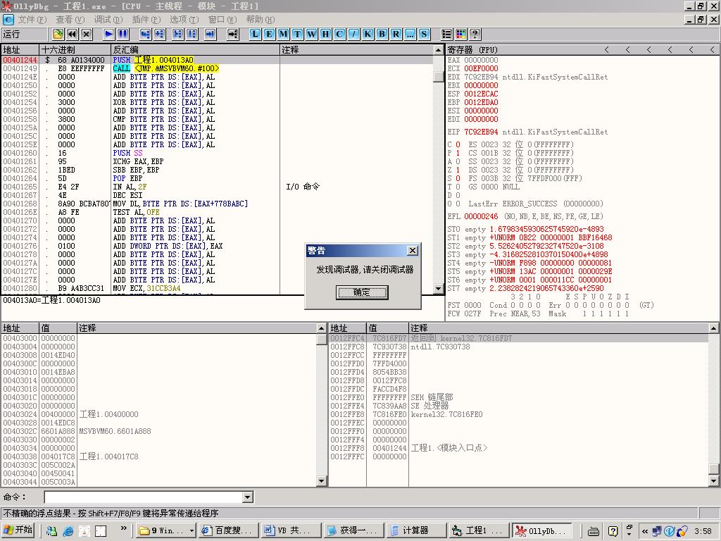Select CALL JMP.&MSVBVM60.#100 instruction row
The image size is (721, 541).
217,68
